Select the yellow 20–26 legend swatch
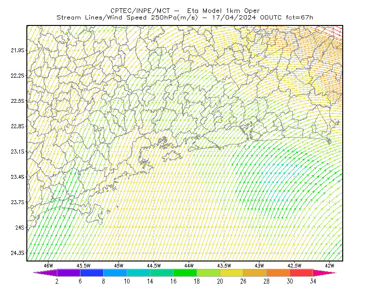 click(x=232, y=273)
